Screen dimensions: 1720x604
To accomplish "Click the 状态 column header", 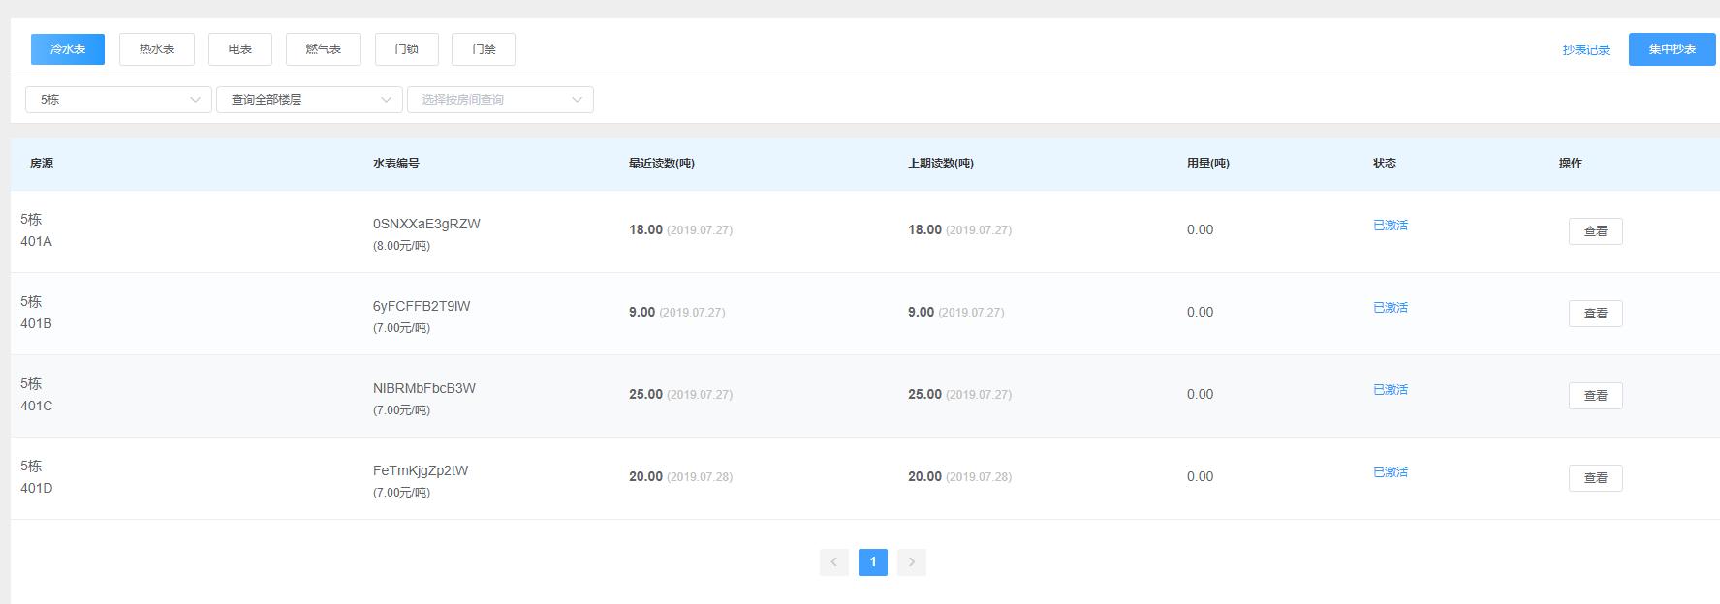I will coord(1385,164).
